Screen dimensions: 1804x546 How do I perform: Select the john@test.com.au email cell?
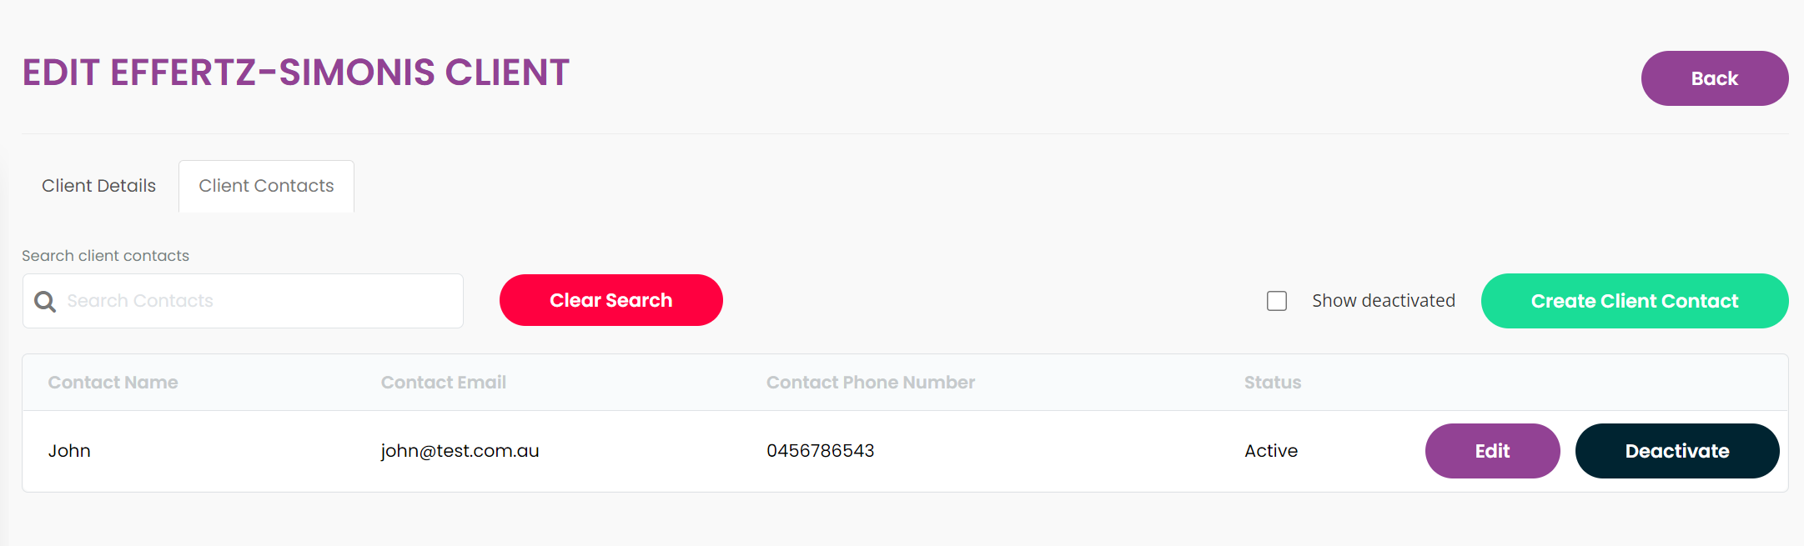pos(460,451)
